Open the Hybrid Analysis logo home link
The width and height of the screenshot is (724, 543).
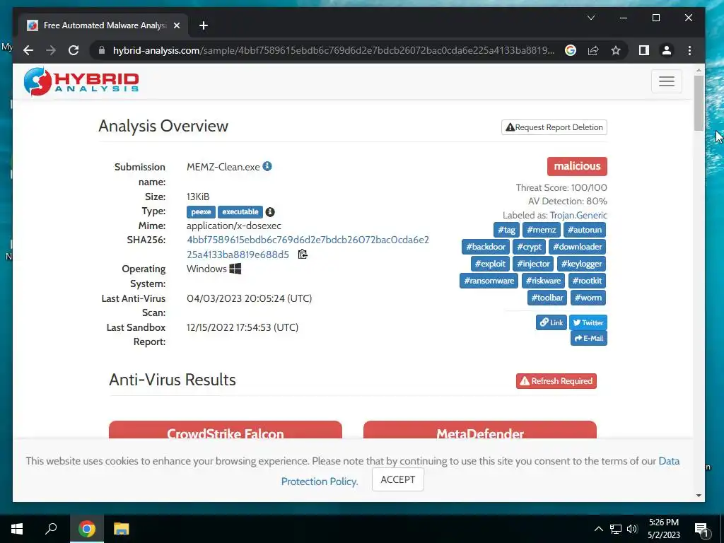[x=81, y=81]
